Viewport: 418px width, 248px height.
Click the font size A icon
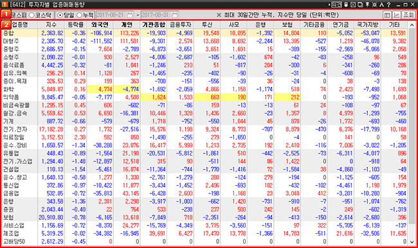click(381, 4)
